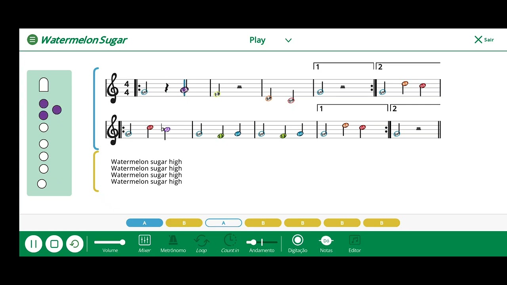
Task: Restart the song from the beginning
Action: point(75,244)
